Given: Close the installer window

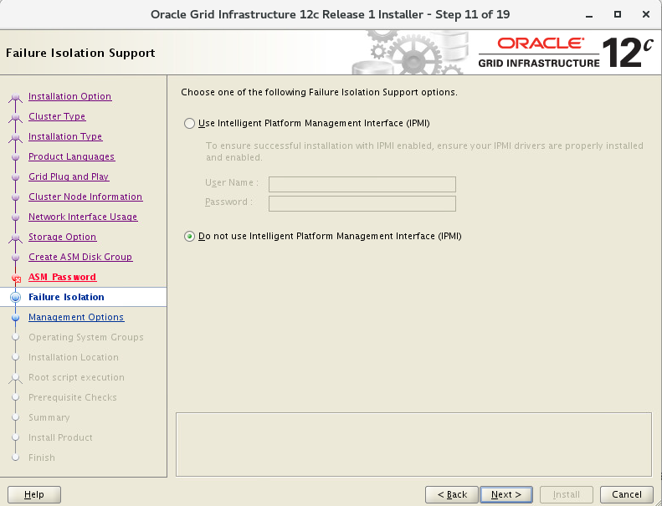Looking at the screenshot, I should [645, 14].
